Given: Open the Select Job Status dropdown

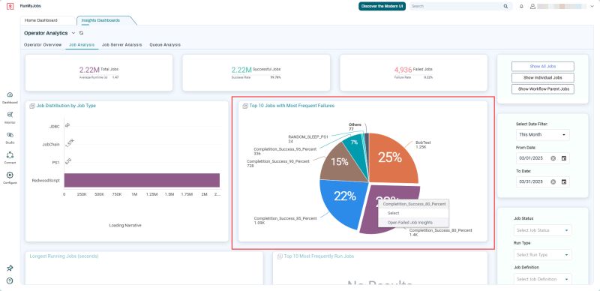Looking at the screenshot, I should (x=542, y=230).
